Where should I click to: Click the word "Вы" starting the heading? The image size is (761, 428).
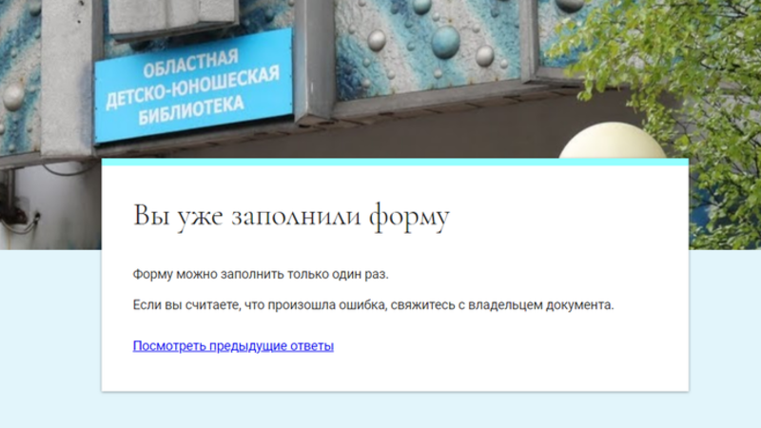pos(150,216)
